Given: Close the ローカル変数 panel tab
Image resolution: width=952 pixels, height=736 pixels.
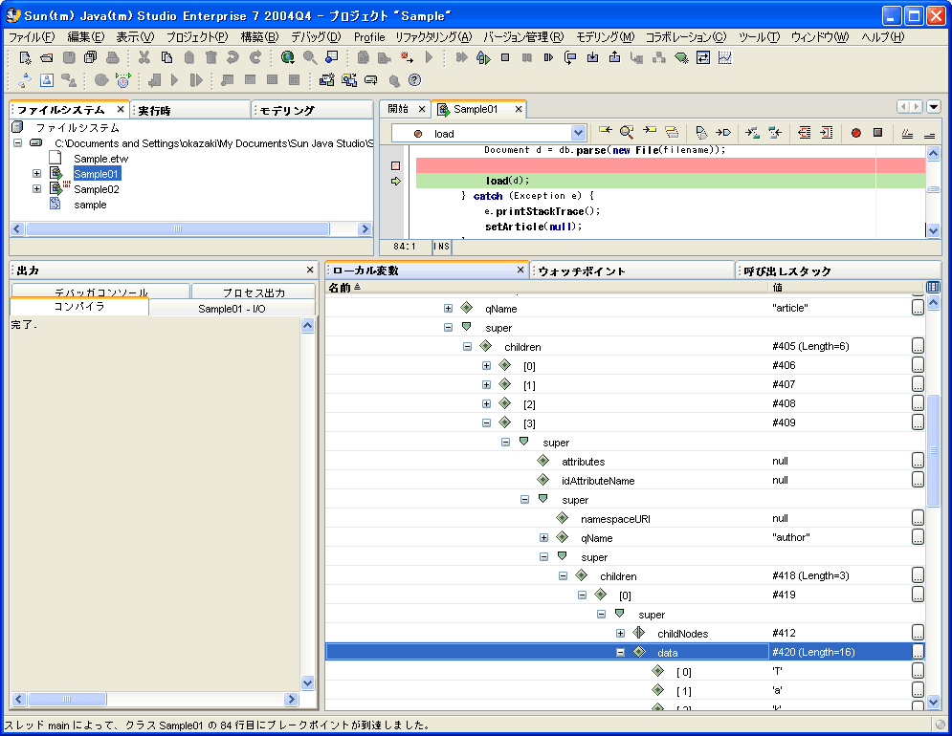Looking at the screenshot, I should tap(520, 270).
